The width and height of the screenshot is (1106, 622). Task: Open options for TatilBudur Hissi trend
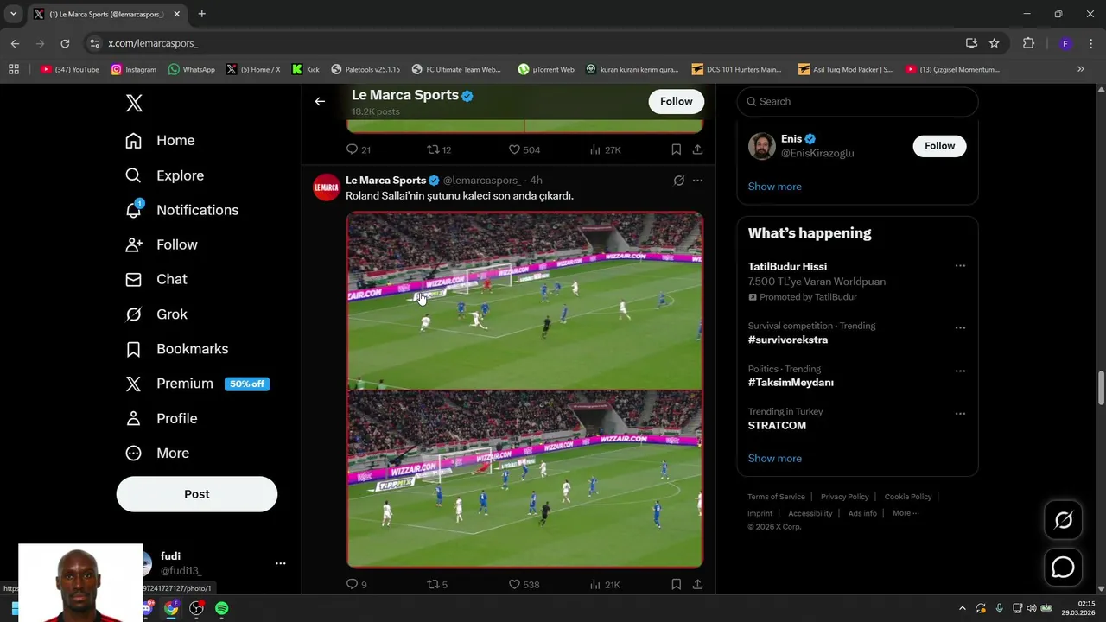pyautogui.click(x=960, y=266)
